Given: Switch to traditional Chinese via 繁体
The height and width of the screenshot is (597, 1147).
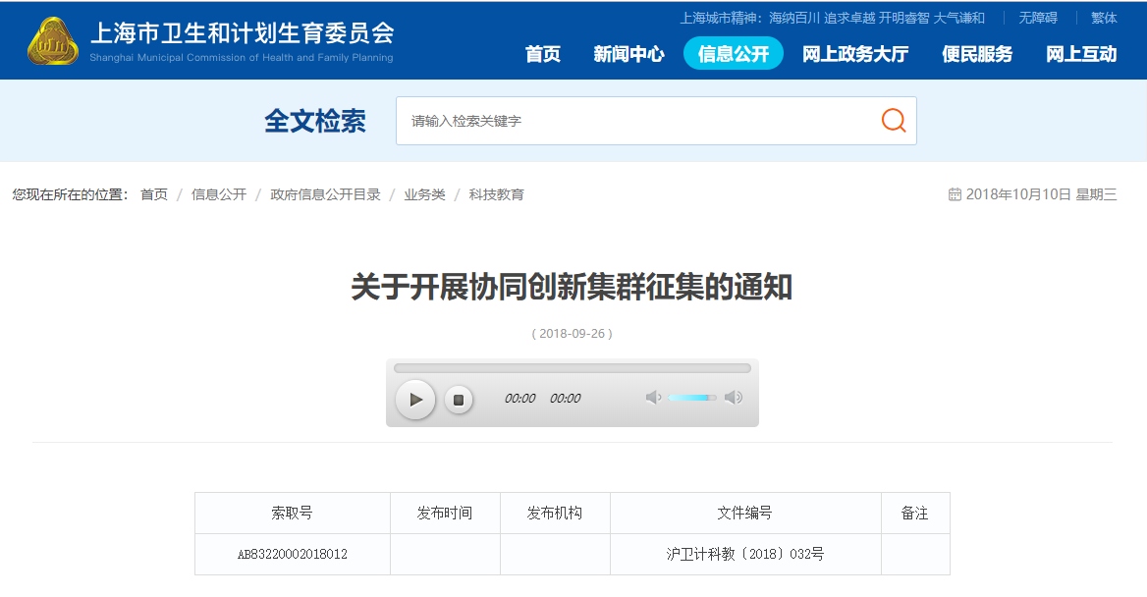Looking at the screenshot, I should [x=1104, y=19].
